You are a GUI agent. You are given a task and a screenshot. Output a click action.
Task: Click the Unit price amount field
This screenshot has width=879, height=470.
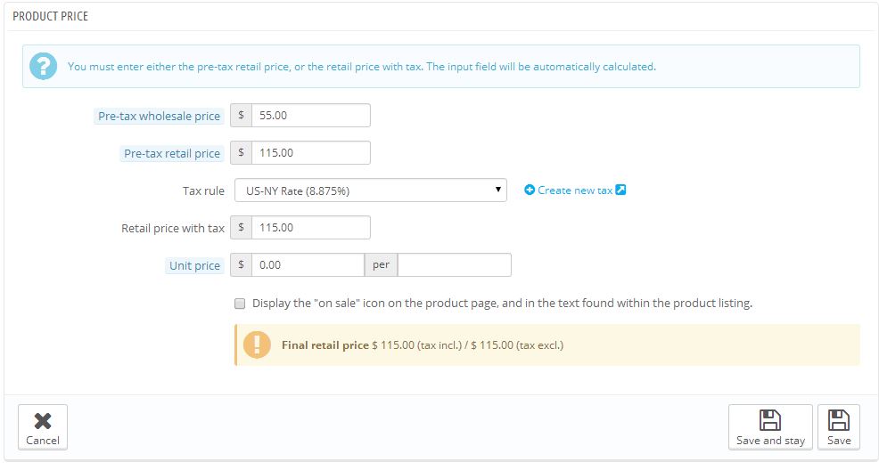308,265
